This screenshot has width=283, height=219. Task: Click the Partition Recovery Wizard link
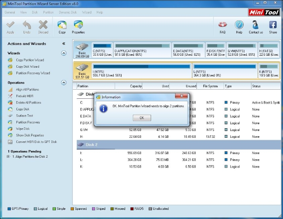tap(33, 73)
